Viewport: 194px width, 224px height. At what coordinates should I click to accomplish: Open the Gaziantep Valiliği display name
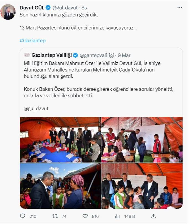(52, 55)
